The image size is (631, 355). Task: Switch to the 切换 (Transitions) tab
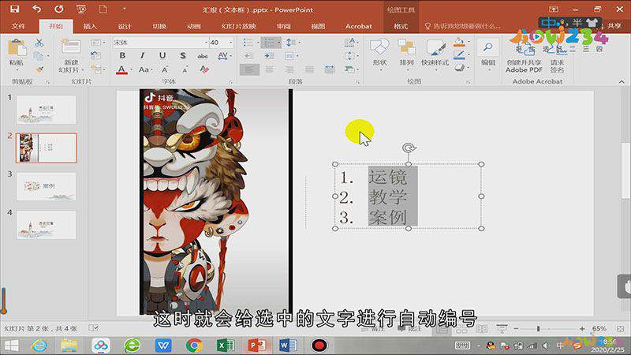click(159, 26)
